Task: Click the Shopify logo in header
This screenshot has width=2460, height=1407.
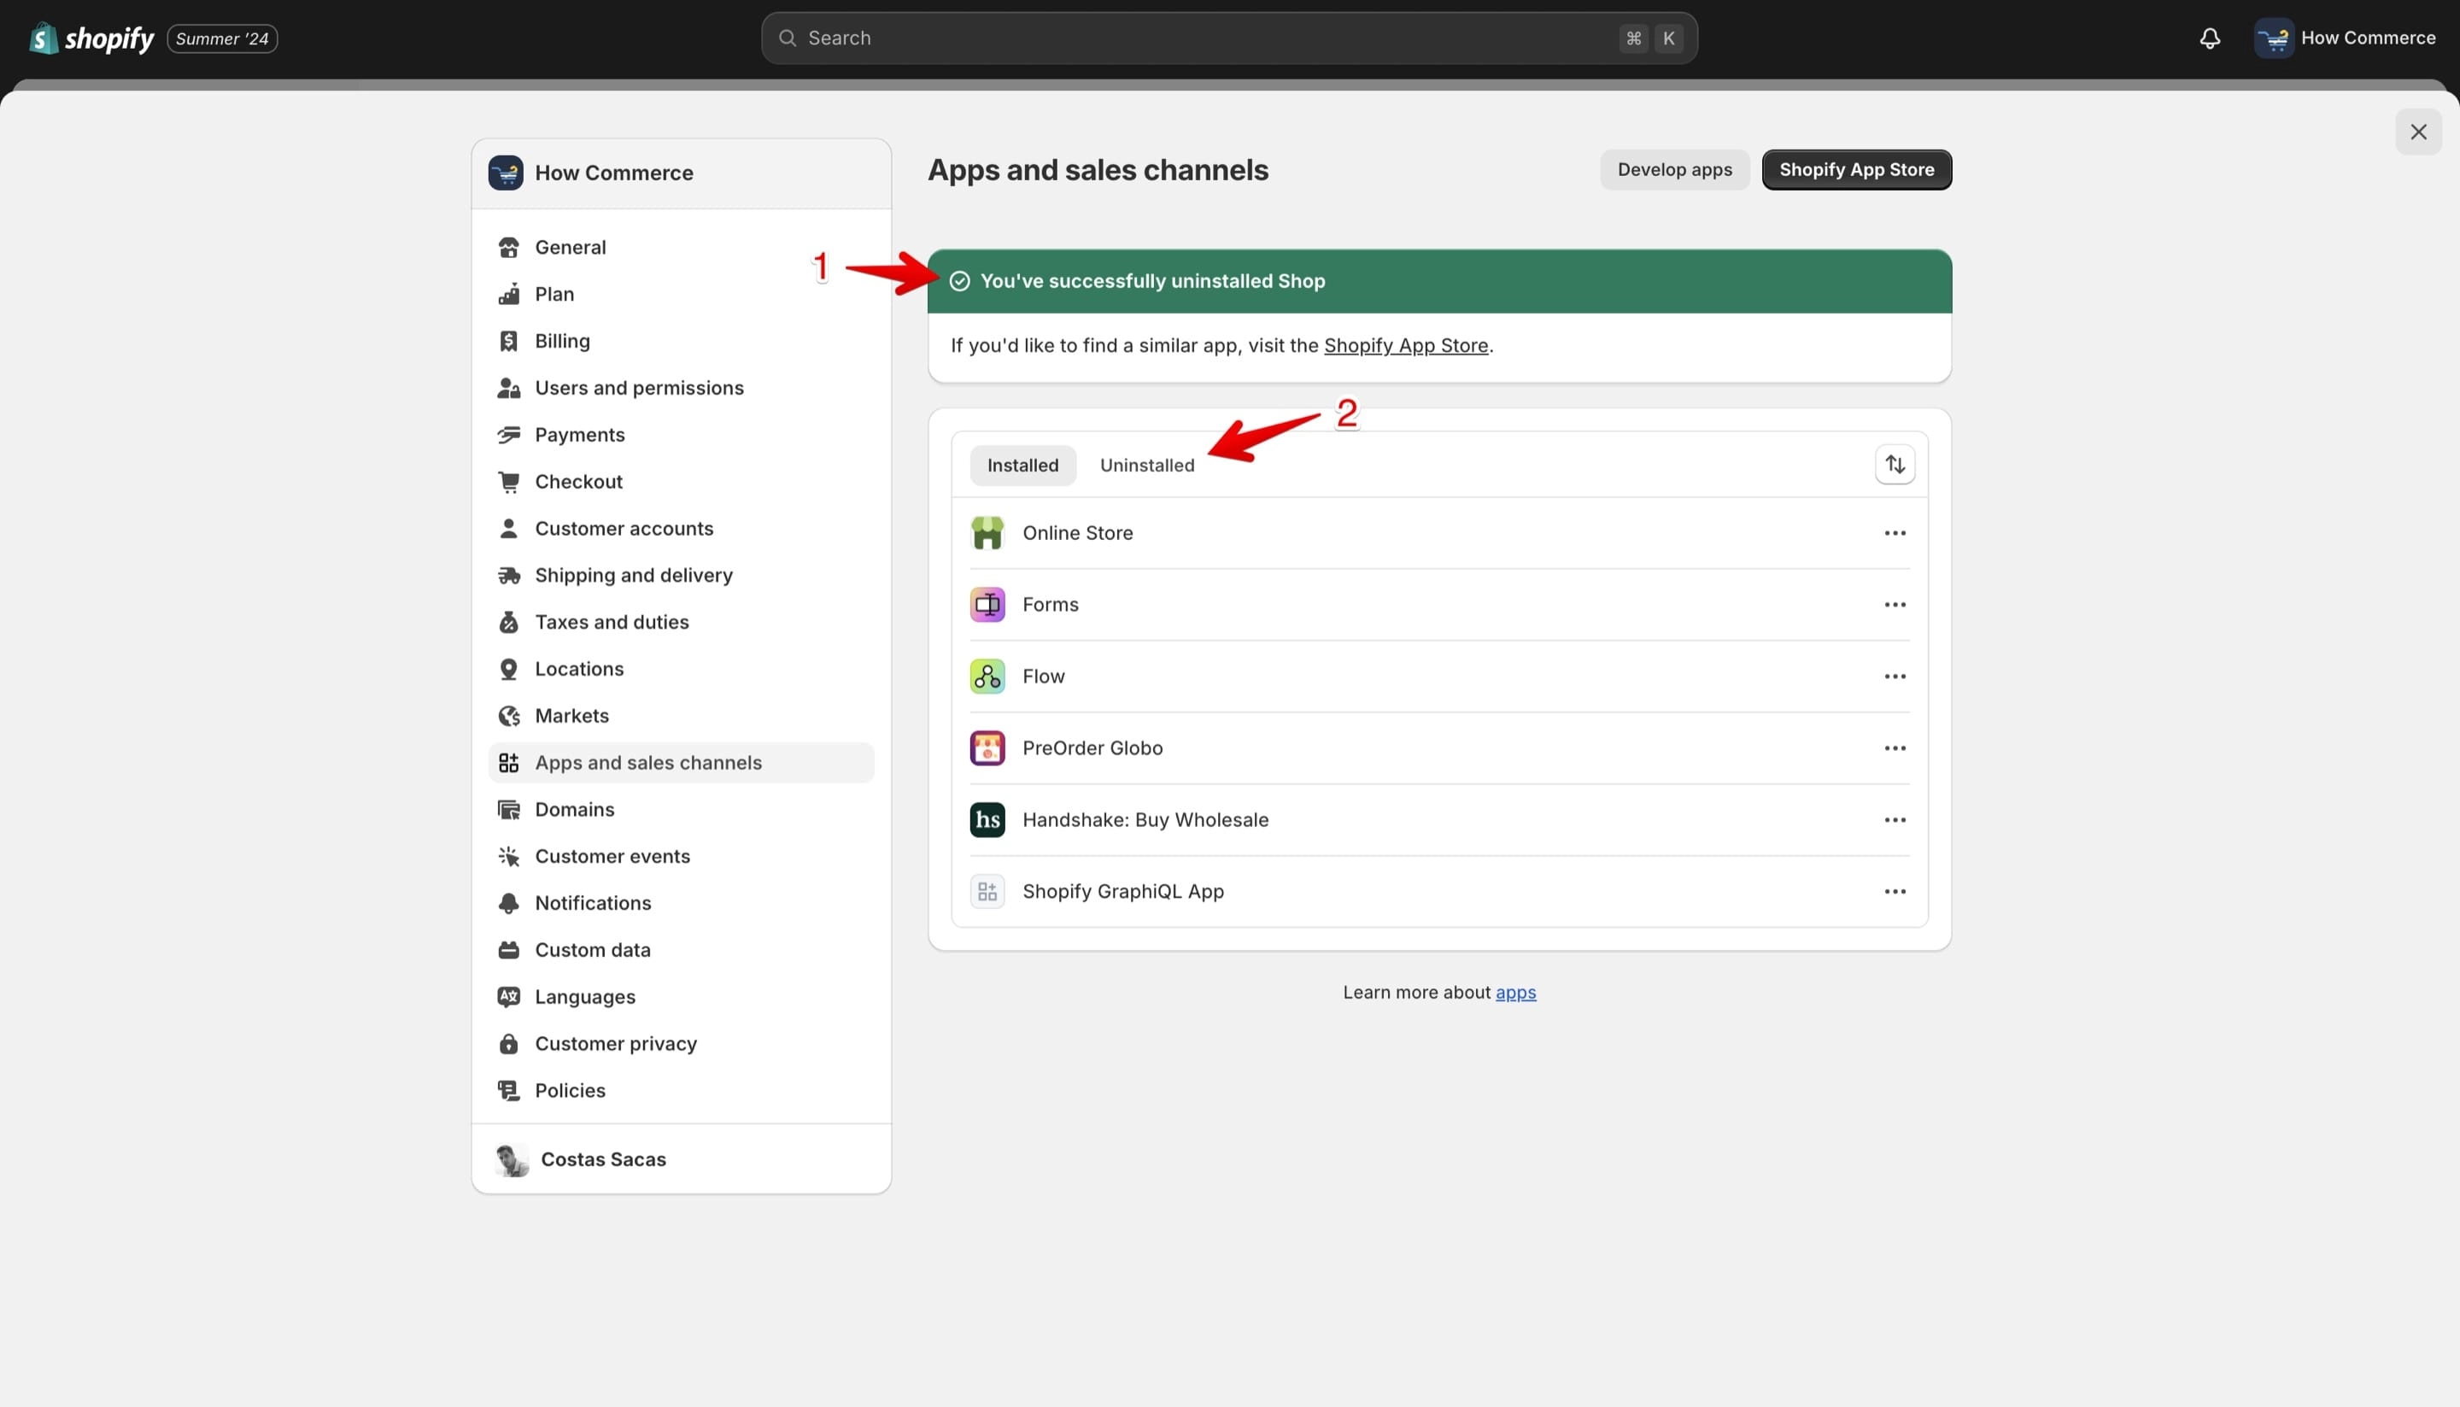Action: (91, 38)
